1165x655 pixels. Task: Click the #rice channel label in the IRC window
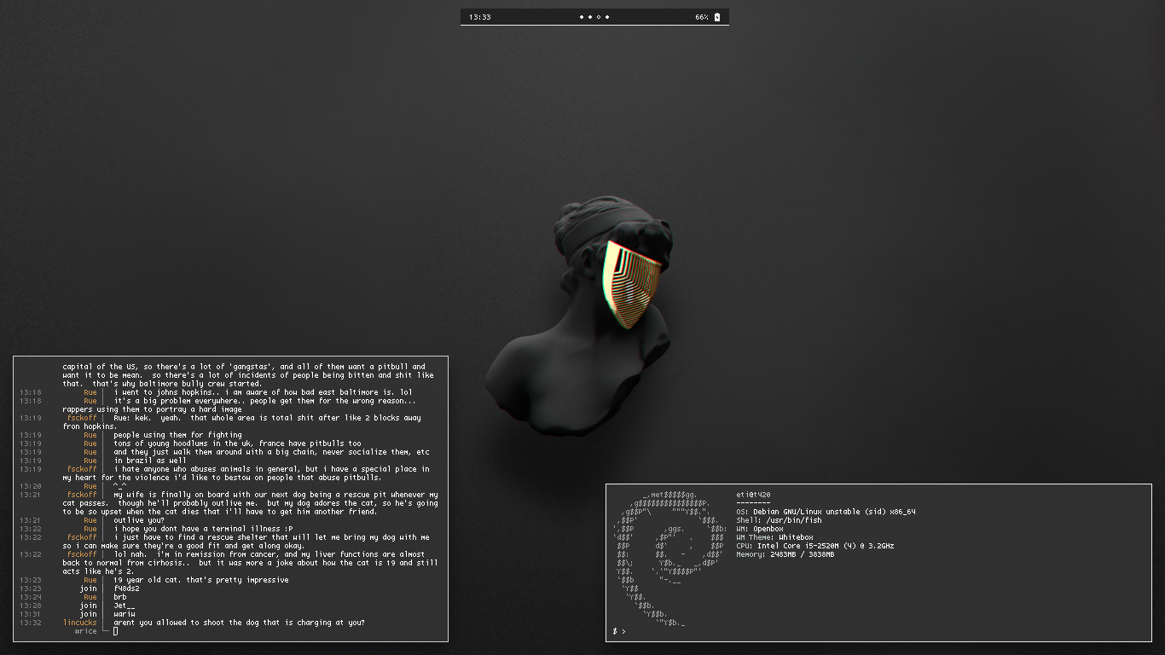86,631
